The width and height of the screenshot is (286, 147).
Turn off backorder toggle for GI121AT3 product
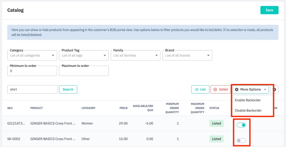click(241, 125)
